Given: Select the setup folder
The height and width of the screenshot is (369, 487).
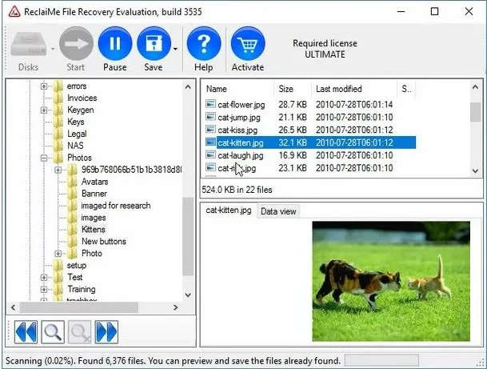Looking at the screenshot, I should click(x=77, y=265).
